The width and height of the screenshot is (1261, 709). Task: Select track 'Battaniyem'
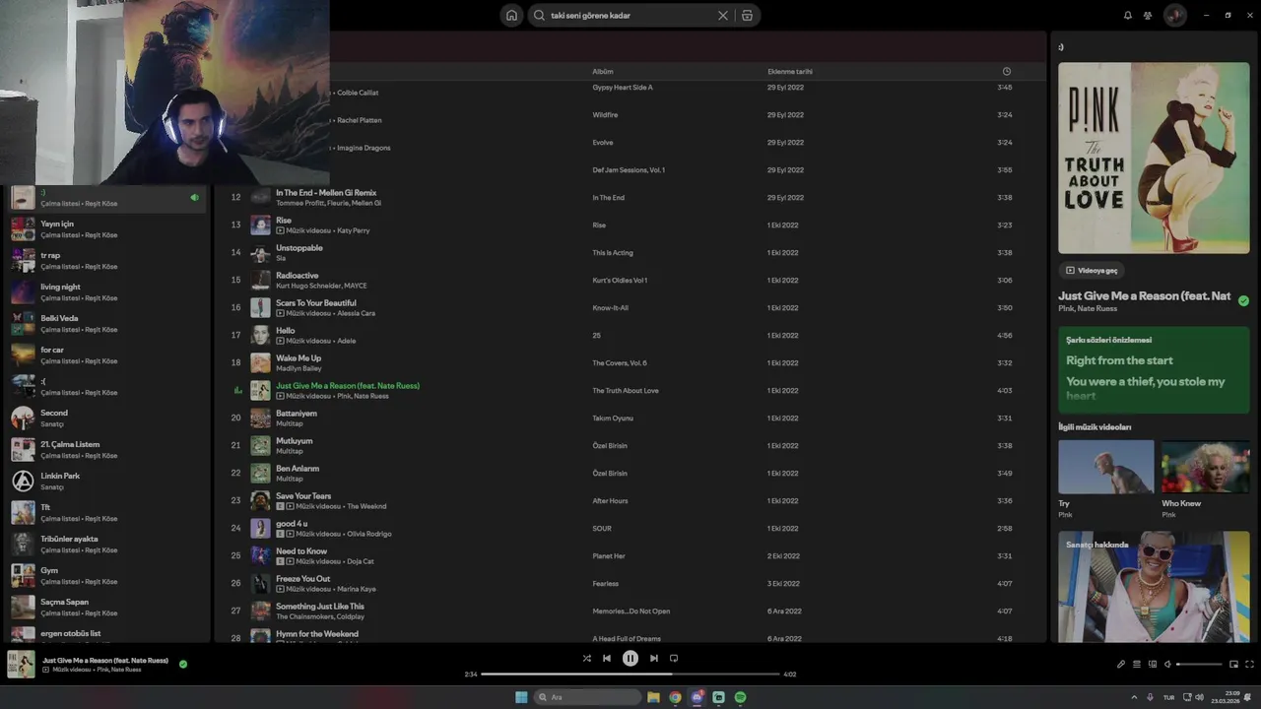click(x=630, y=418)
